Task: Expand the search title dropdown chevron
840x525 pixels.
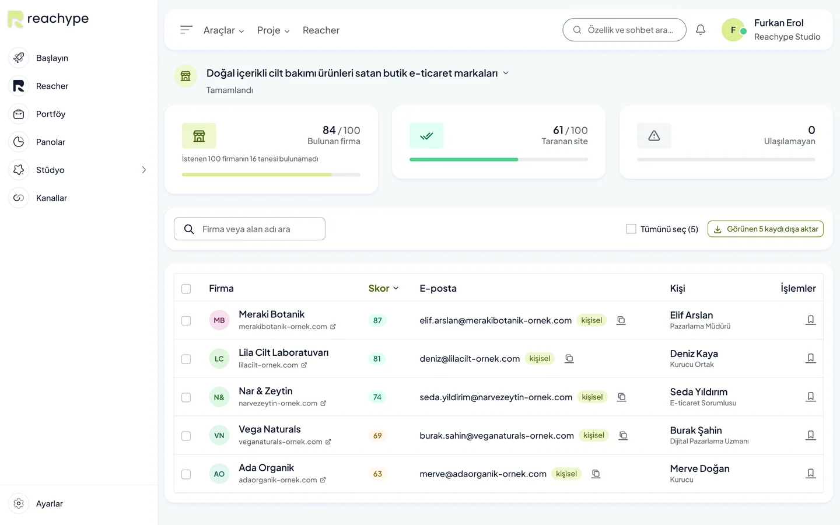Action: point(506,73)
